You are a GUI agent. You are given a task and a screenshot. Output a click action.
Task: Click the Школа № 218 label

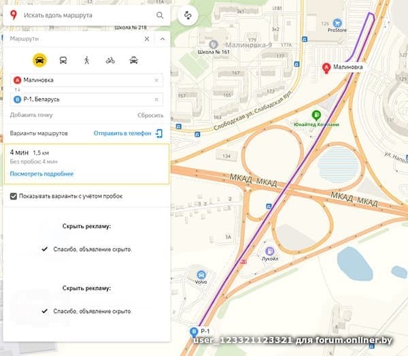tap(131, 27)
